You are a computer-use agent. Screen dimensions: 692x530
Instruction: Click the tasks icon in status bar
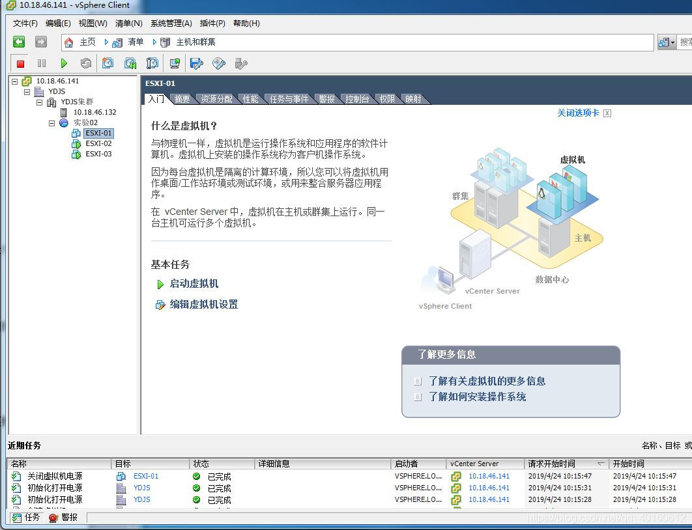point(17,518)
